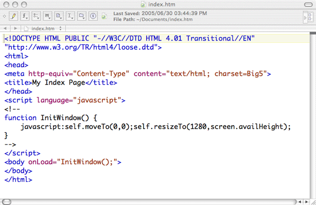Click the body onLoad="InitWindow();" line
Screen dimensions: 316x205
click(63, 162)
